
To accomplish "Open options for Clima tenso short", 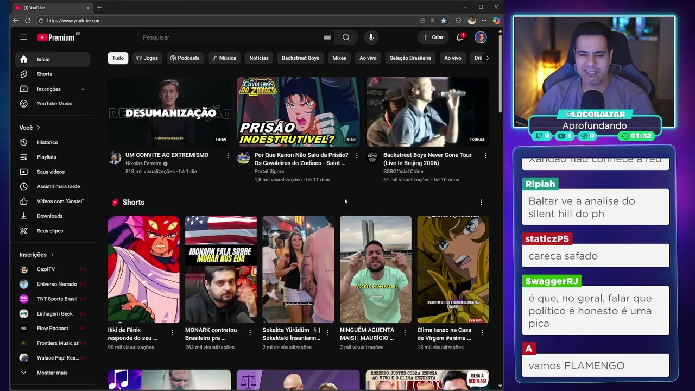I will tap(482, 332).
